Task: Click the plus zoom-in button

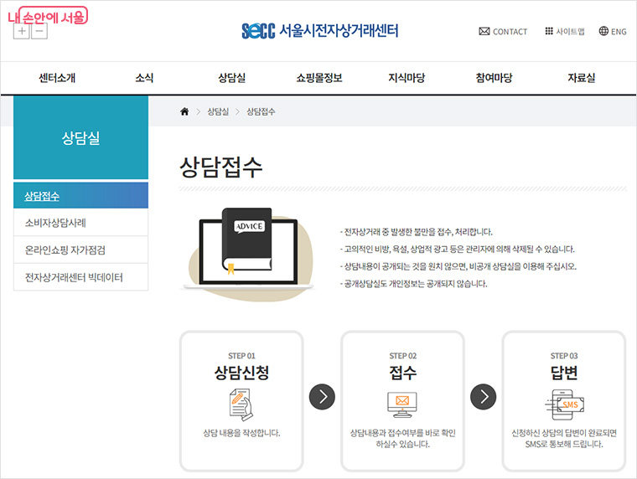Action: click(x=22, y=31)
